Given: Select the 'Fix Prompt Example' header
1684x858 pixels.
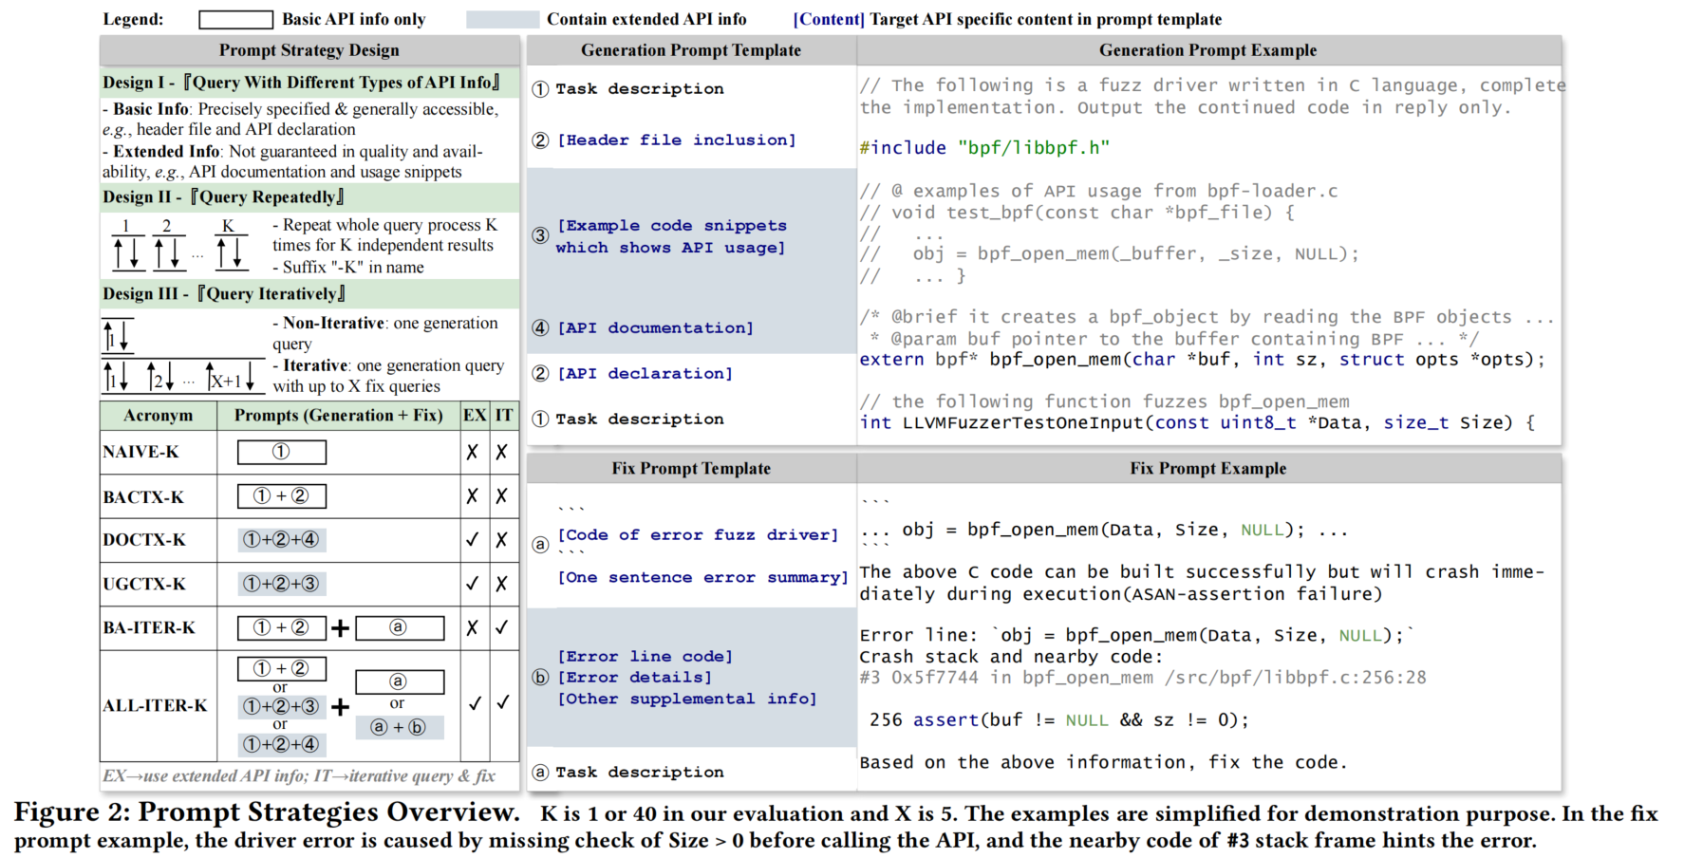Looking at the screenshot, I should (1208, 468).
